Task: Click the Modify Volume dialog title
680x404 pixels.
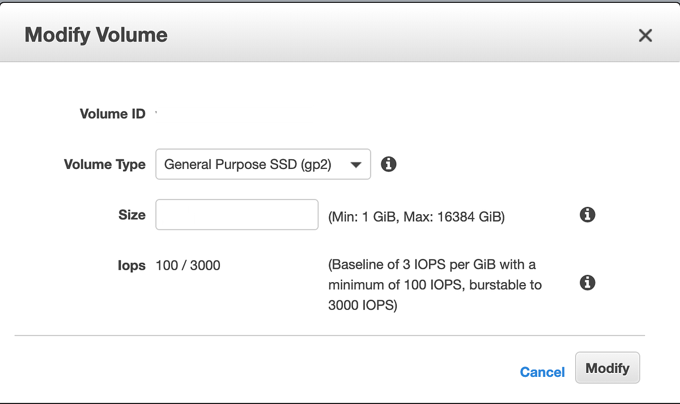Action: tap(96, 35)
